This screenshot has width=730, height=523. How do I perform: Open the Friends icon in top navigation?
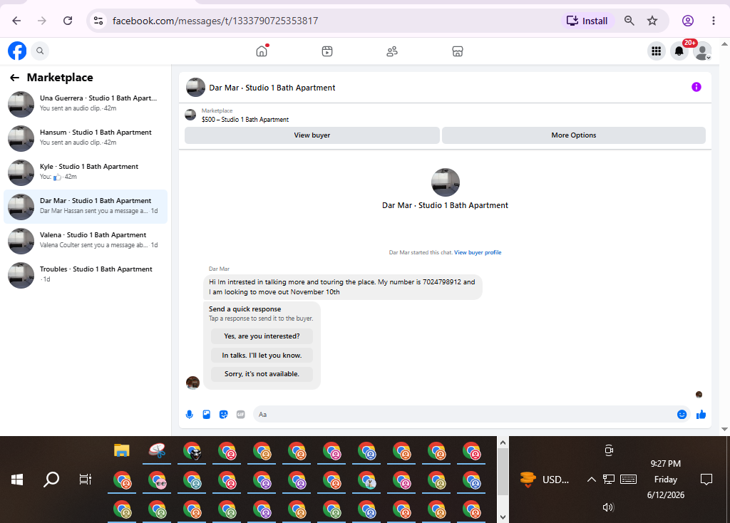[392, 51]
